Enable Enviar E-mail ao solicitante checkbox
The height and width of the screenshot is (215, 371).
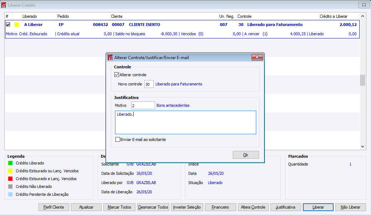(118, 140)
